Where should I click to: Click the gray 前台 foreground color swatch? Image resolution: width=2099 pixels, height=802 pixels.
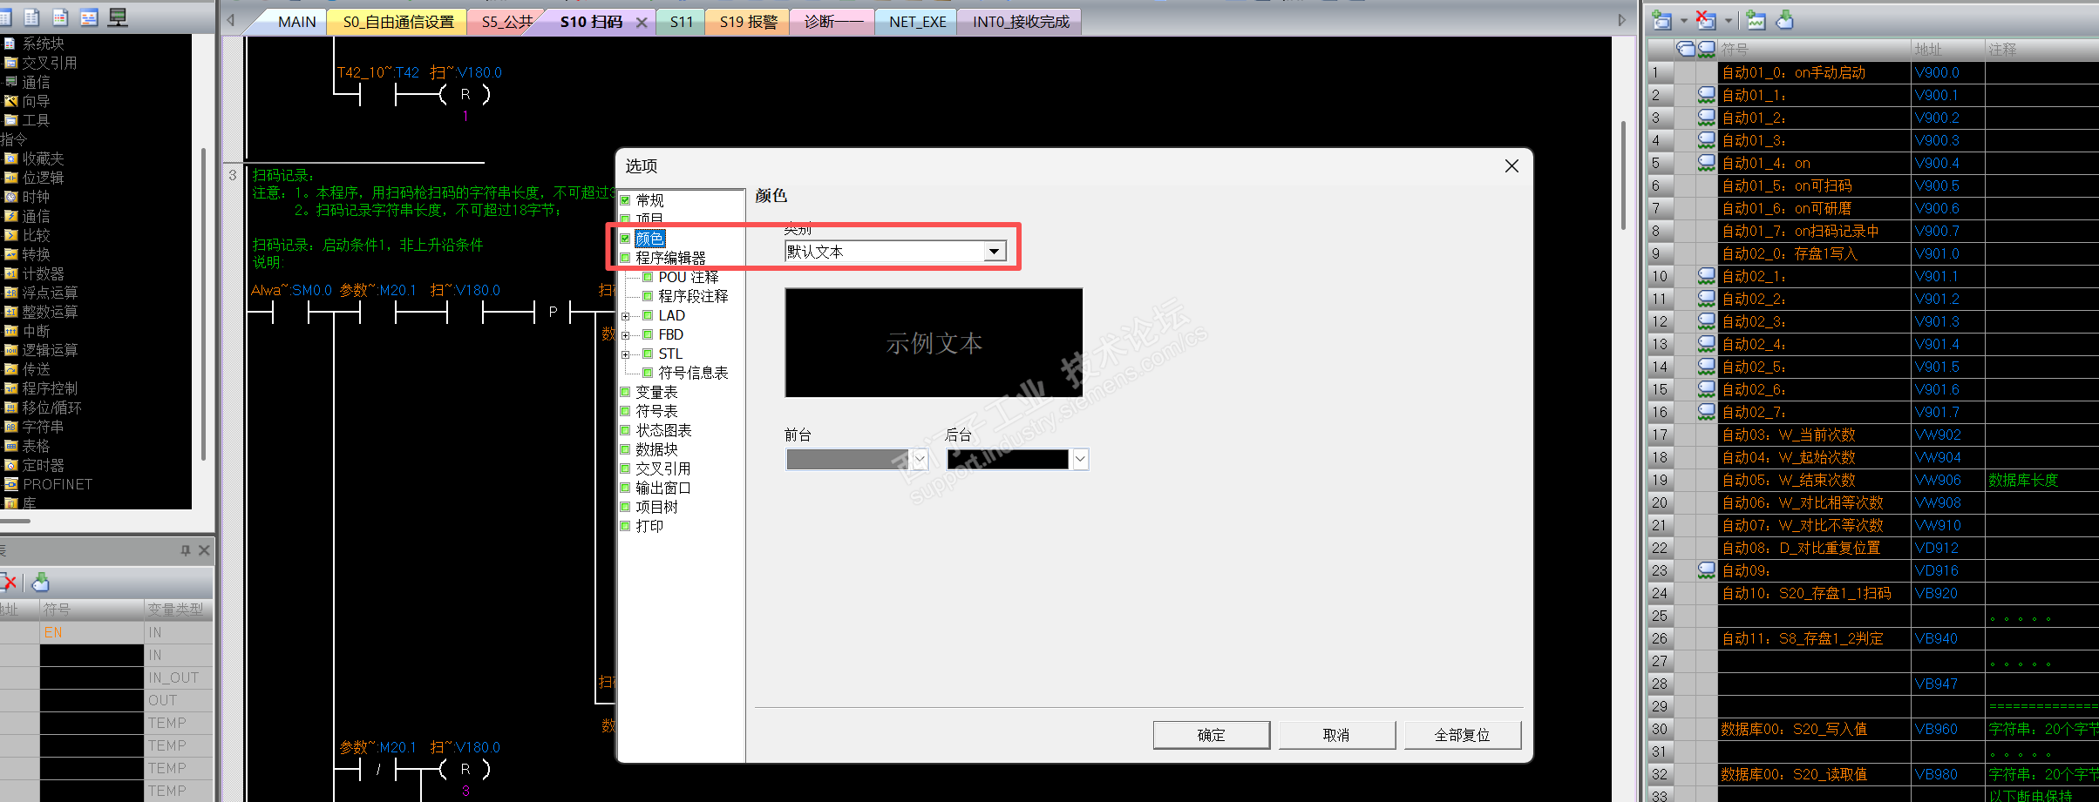click(x=848, y=459)
